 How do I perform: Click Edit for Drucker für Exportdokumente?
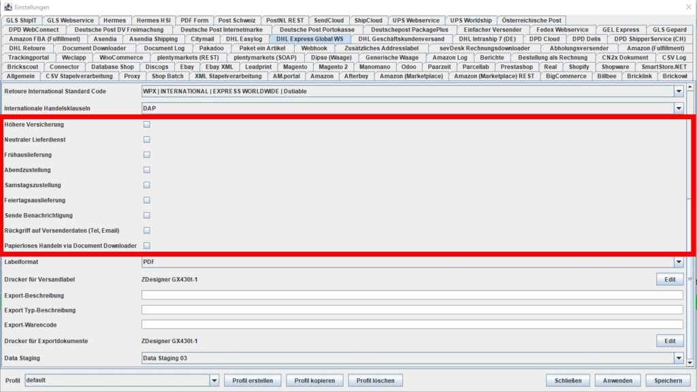coord(670,341)
